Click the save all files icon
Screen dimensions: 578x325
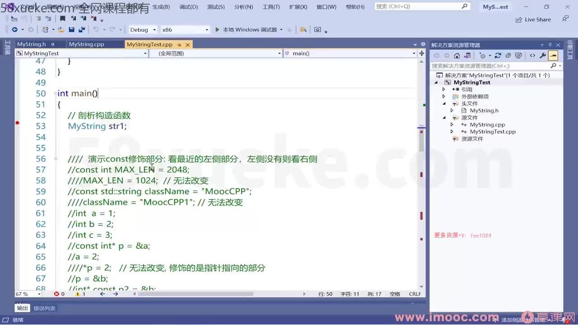(x=82, y=30)
